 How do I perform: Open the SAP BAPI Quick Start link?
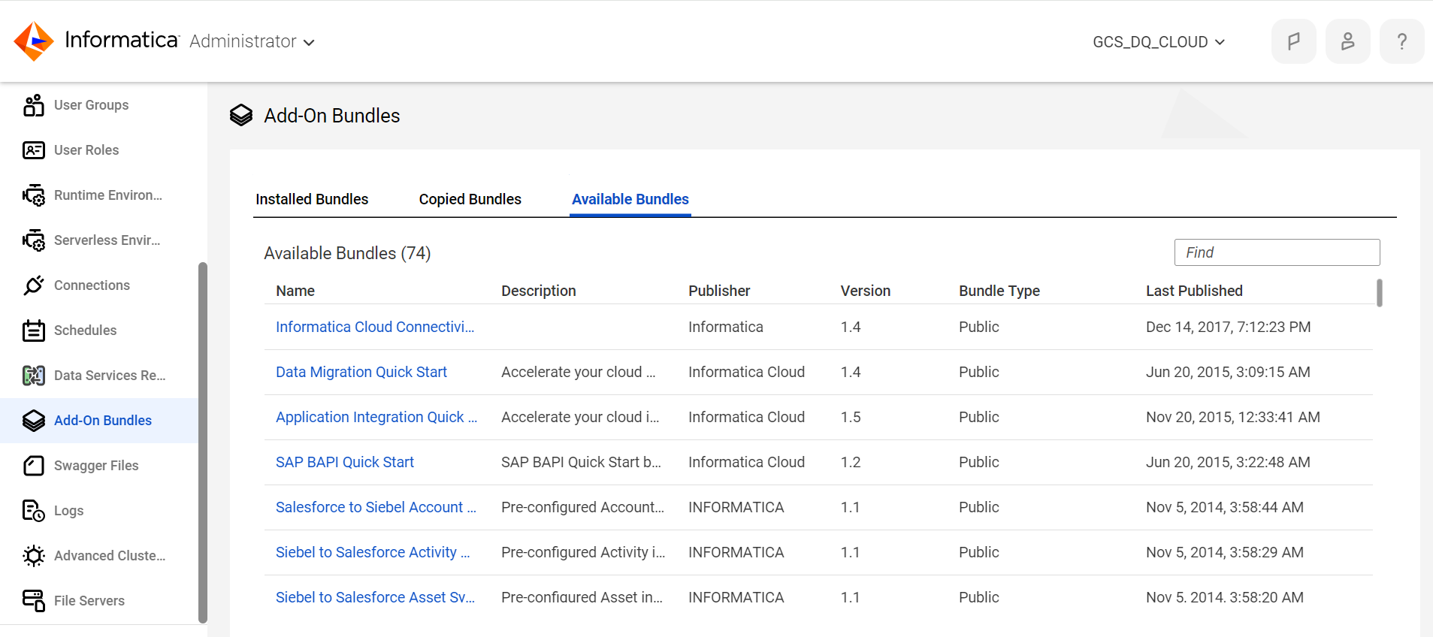[x=345, y=462]
